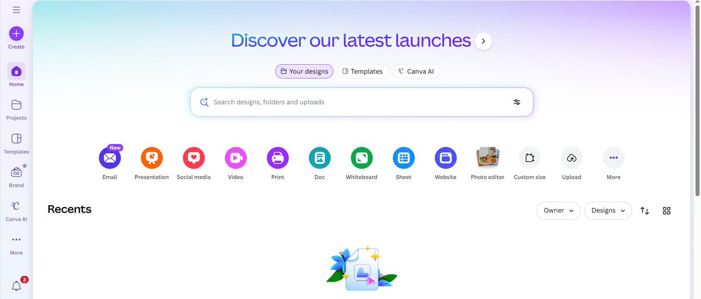
Task: Open Projects folder in the sidebar
Action: click(16, 109)
